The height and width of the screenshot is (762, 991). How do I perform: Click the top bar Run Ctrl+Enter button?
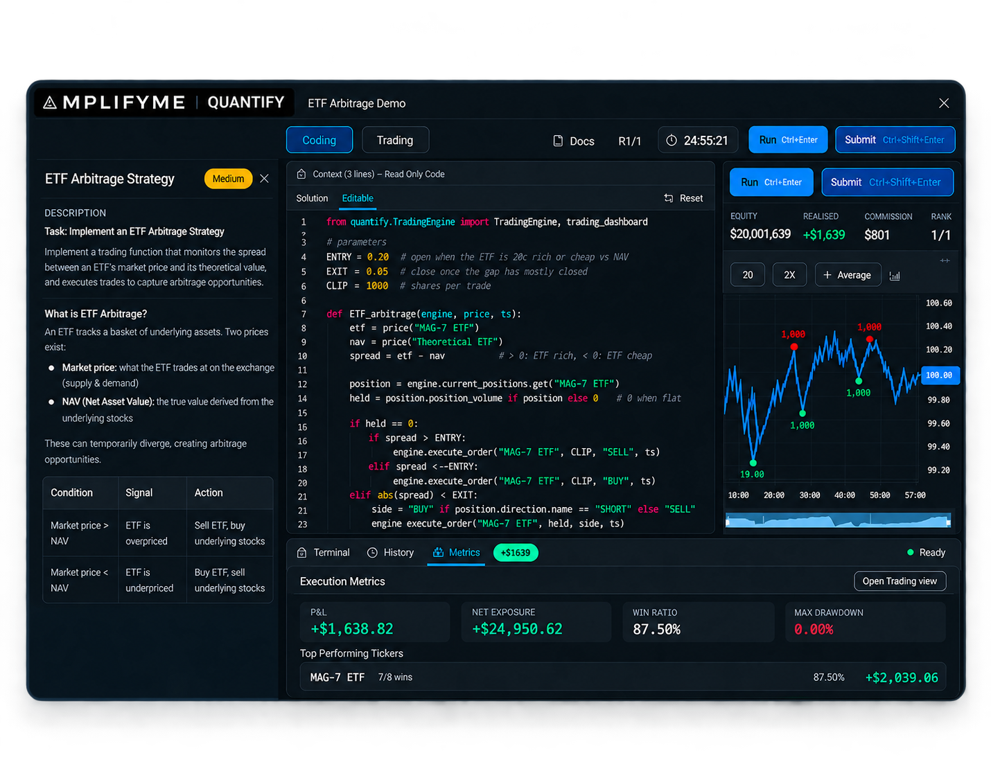(x=788, y=140)
